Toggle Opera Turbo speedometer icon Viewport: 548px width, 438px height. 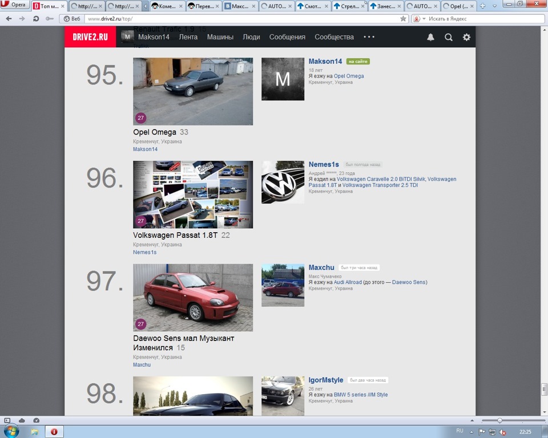(x=36, y=420)
